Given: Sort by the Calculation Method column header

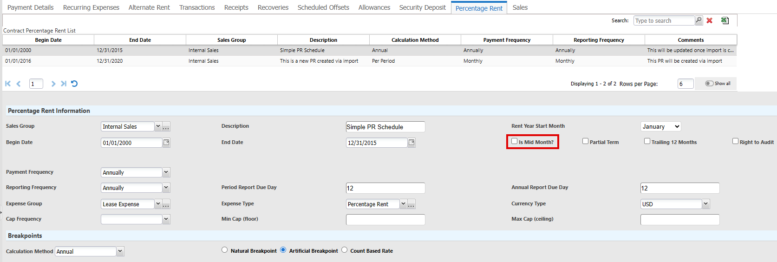Looking at the screenshot, I should click(415, 40).
